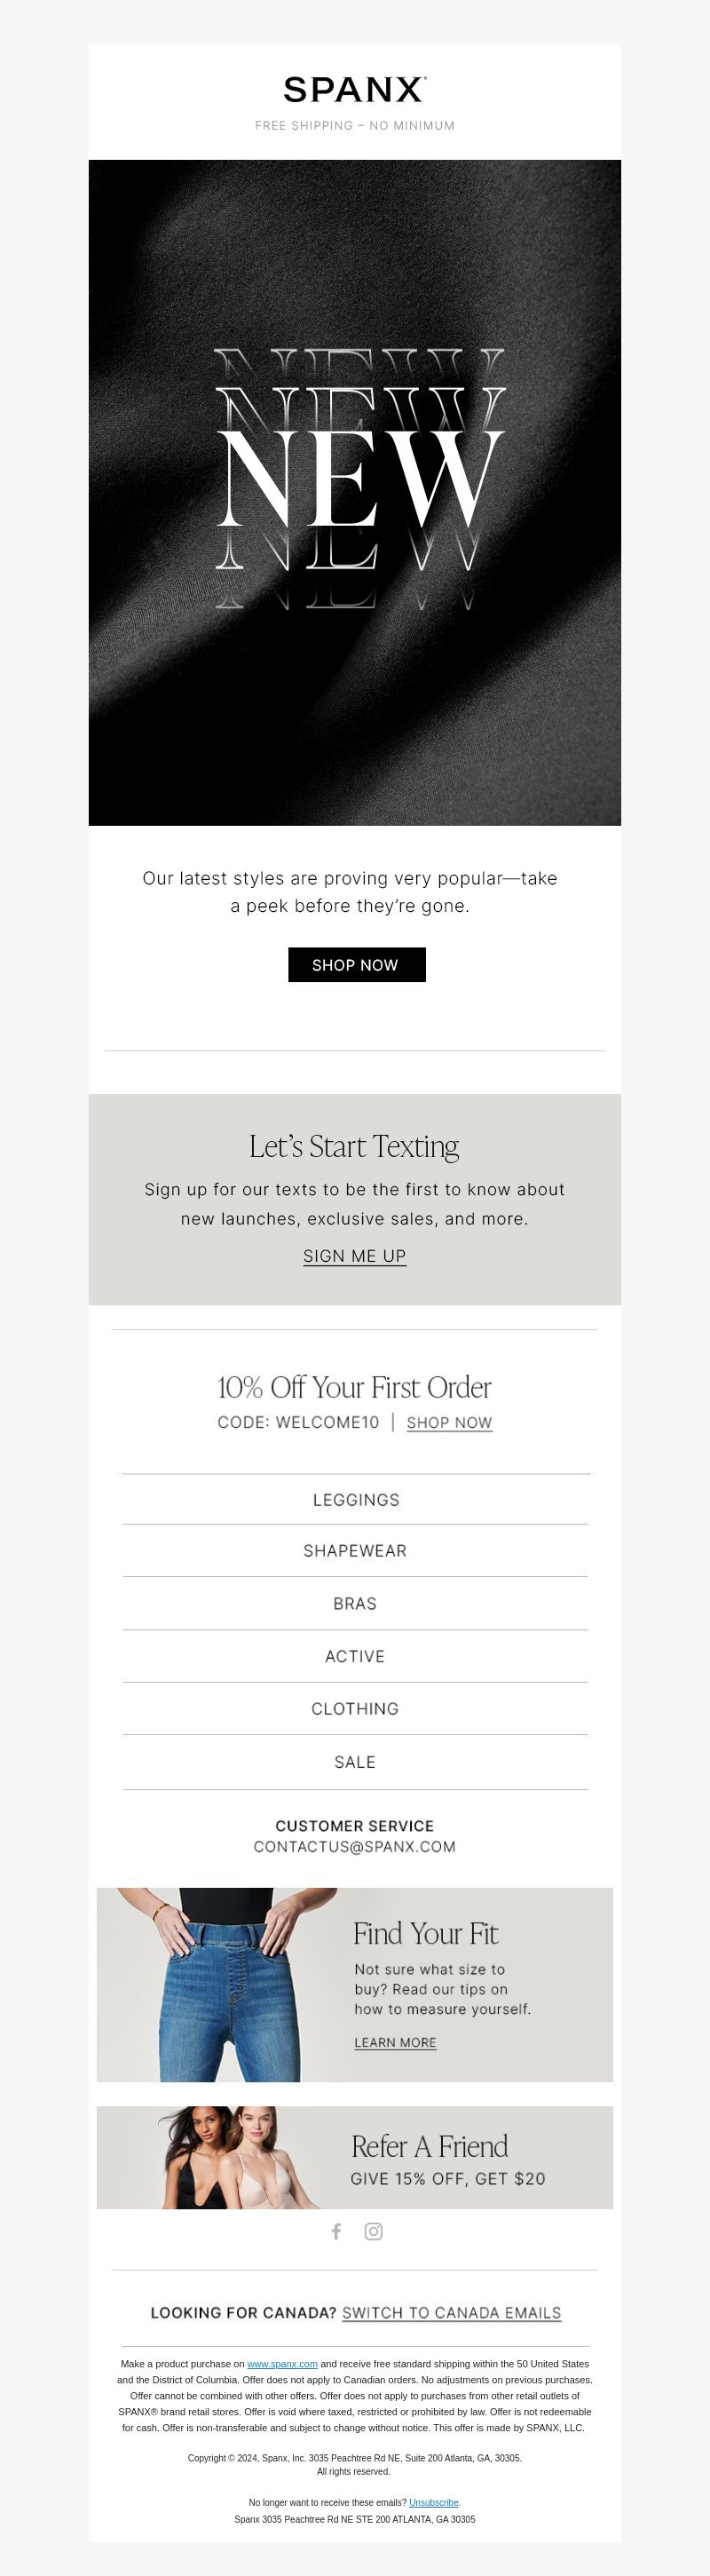Click SWITCH TO CANADA EMAILS link
Image resolution: width=710 pixels, height=2576 pixels.
click(452, 2312)
